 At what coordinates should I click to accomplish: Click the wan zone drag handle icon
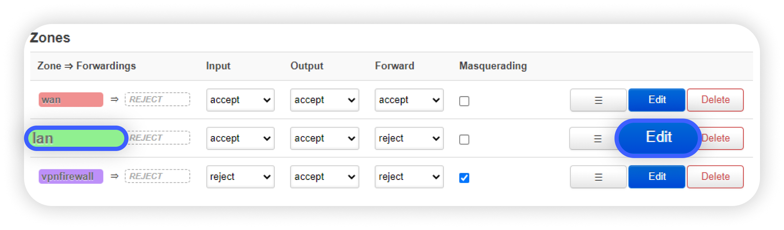598,100
